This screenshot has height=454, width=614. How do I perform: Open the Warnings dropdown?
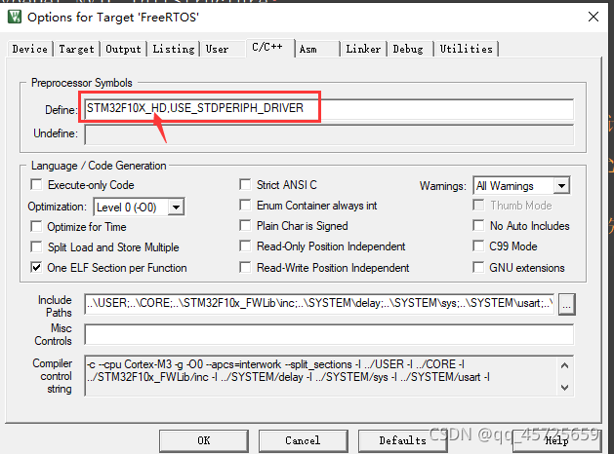[521, 185]
